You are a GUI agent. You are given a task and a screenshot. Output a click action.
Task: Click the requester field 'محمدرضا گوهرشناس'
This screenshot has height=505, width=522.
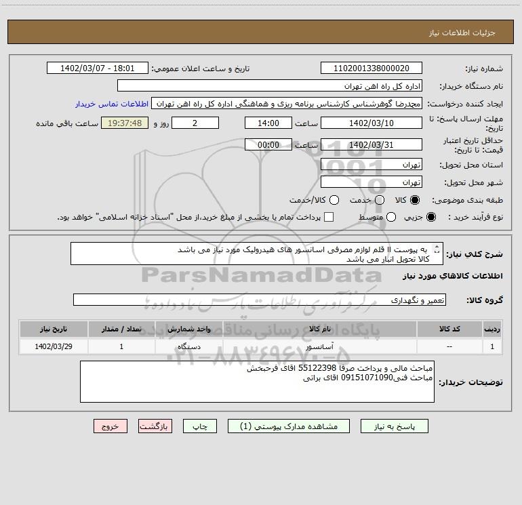pos(287,103)
